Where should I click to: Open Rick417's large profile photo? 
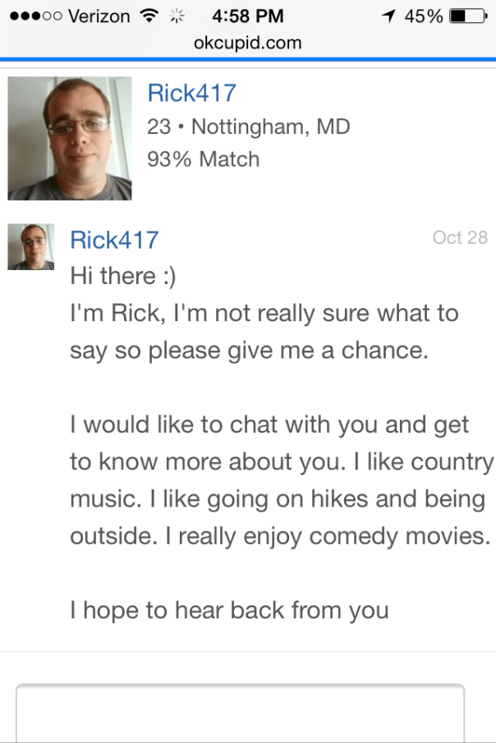(x=70, y=139)
